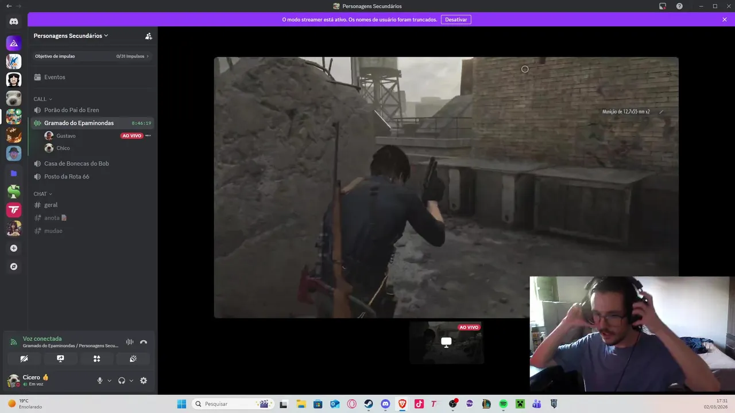Join Posto da Rota 66 voice channel
The height and width of the screenshot is (413, 735).
(92, 177)
